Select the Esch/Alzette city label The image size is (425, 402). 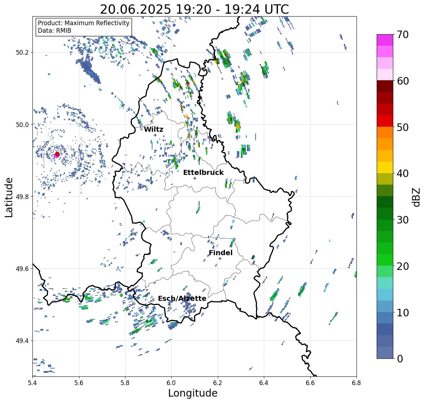coord(182,298)
